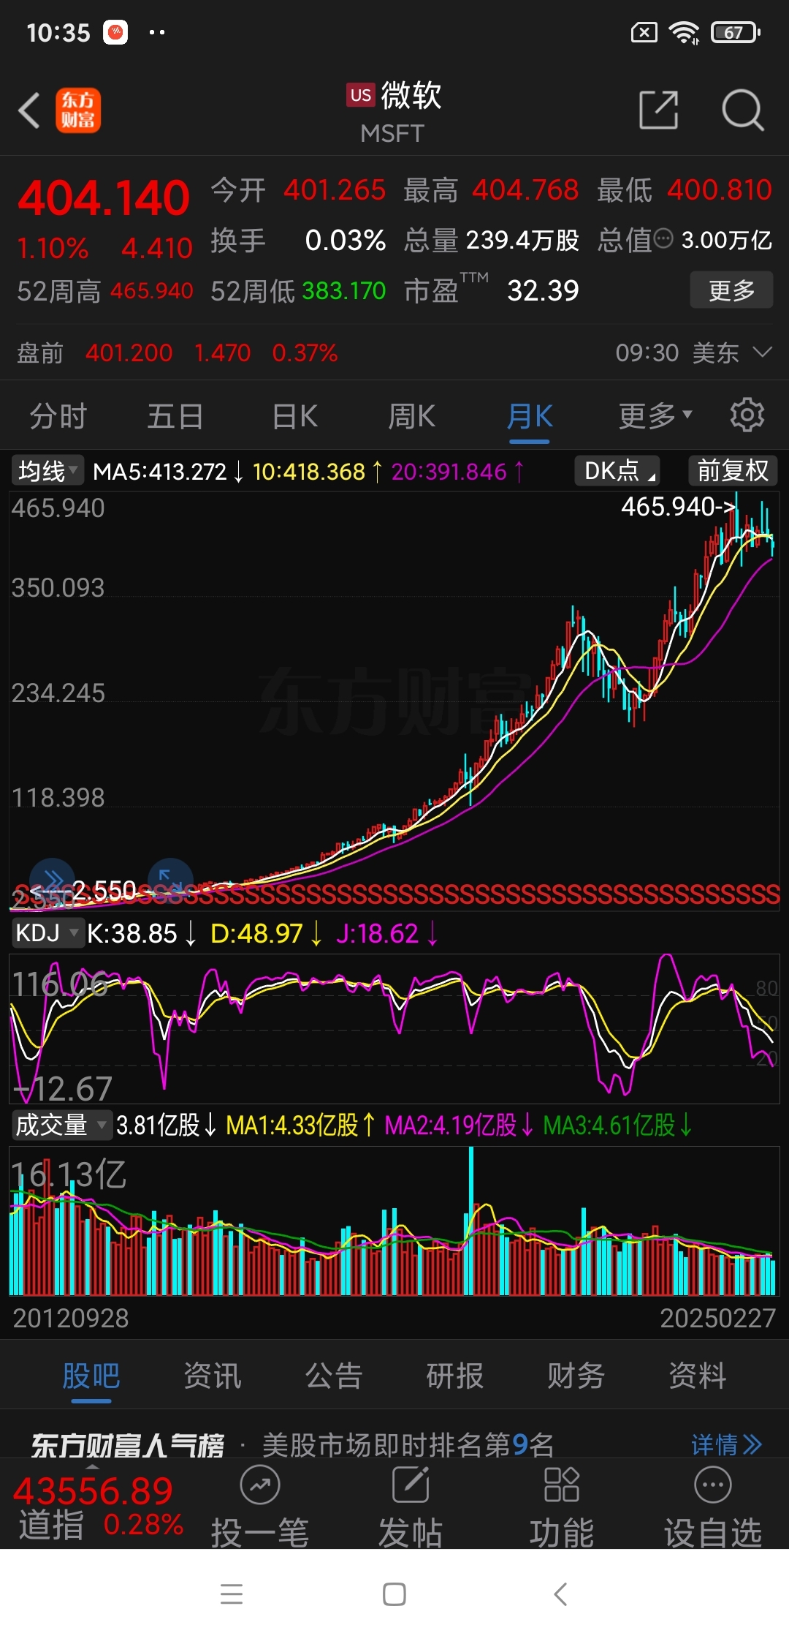Image resolution: width=789 pixels, height=1644 pixels.
Task: Tap the gray 更多 quote details button
Action: click(731, 290)
